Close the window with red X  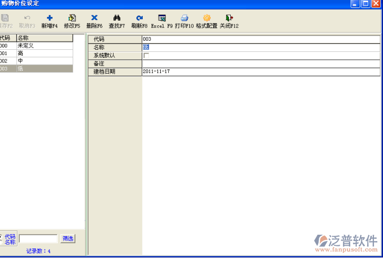[x=376, y=4]
